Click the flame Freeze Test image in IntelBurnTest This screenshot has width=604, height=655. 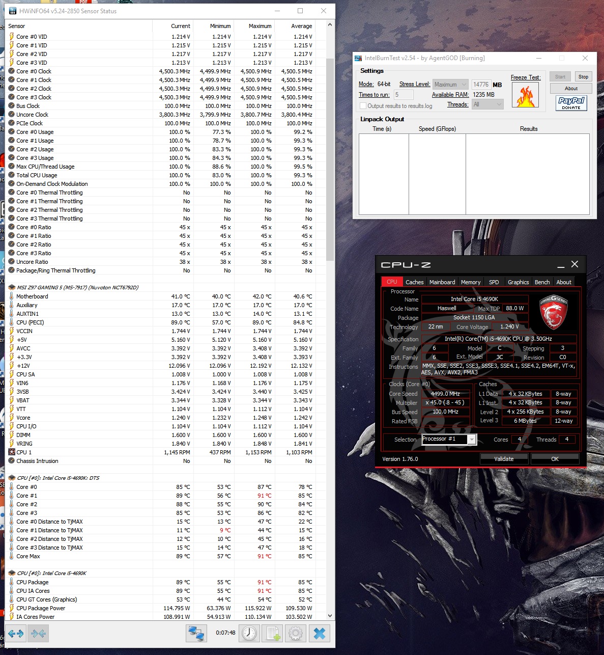coord(526,95)
